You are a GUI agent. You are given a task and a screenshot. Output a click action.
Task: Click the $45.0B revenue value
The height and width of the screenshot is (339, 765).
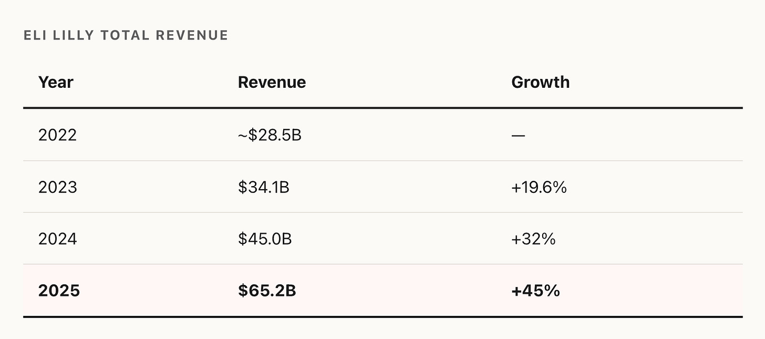(265, 239)
